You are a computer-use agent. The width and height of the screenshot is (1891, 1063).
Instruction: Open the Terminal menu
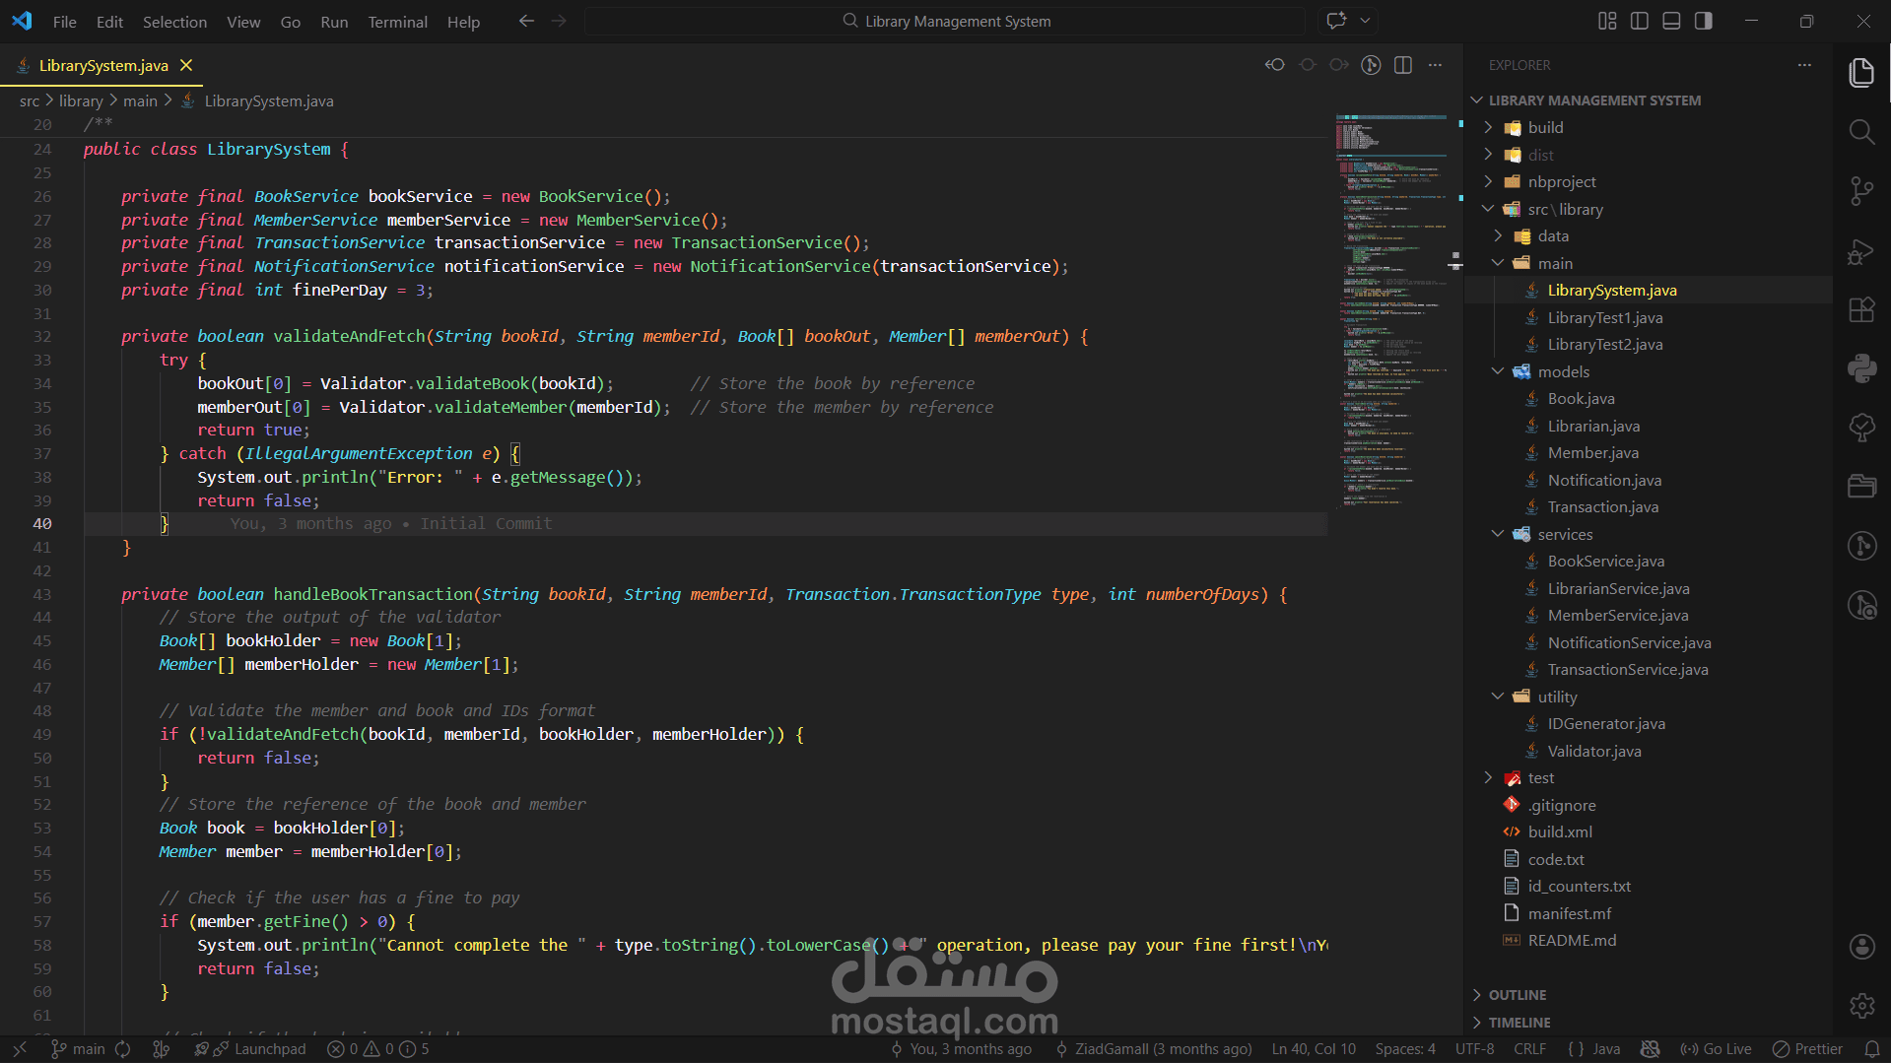click(397, 22)
